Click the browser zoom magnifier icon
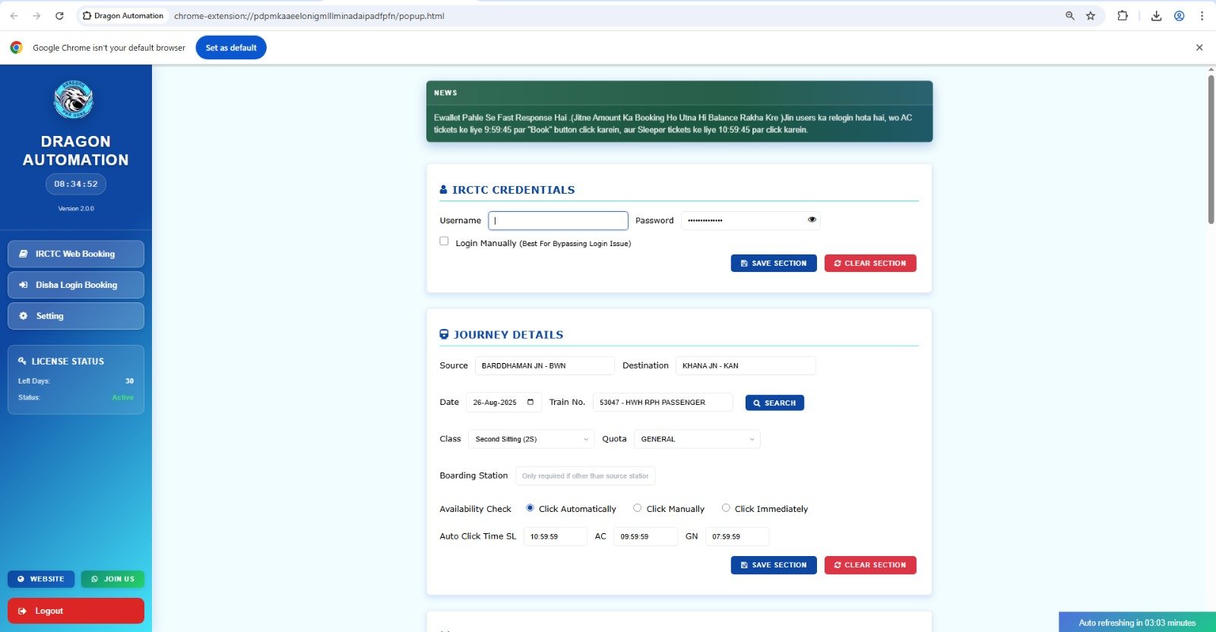 click(x=1070, y=16)
